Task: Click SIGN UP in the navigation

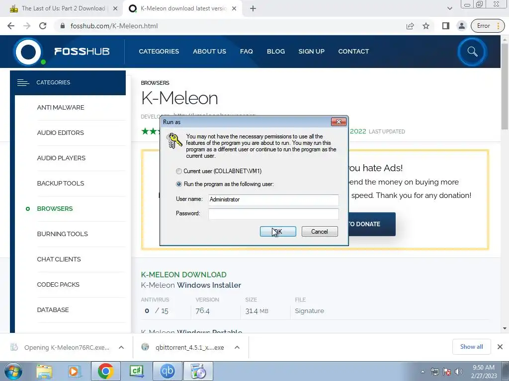Action: [311, 51]
